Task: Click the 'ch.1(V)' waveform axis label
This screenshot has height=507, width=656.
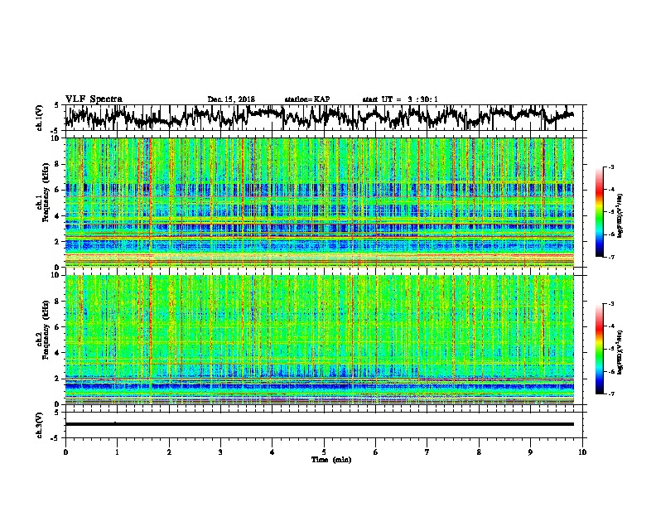Action: (x=40, y=118)
